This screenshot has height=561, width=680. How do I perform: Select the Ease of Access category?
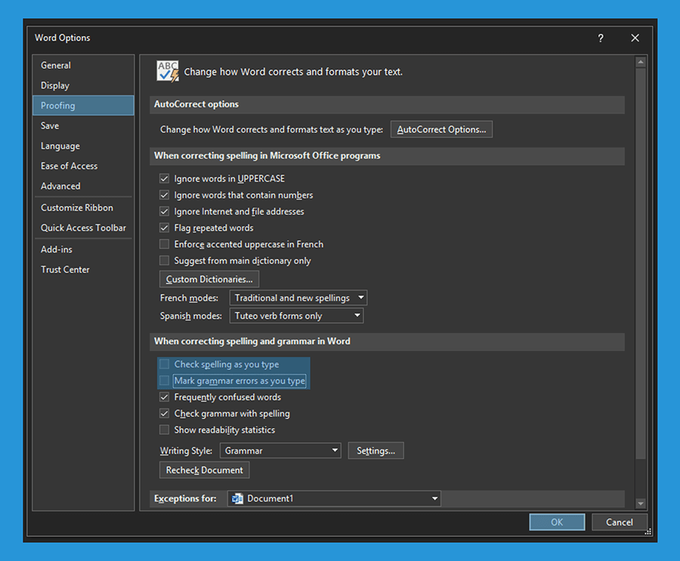coord(83,166)
